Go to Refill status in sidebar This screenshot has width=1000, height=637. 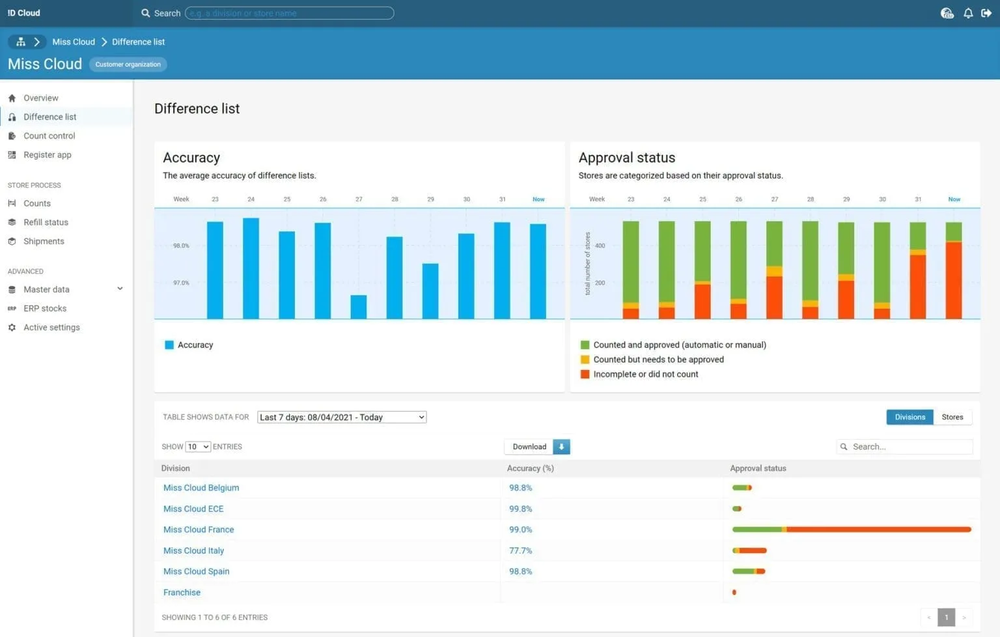point(46,223)
